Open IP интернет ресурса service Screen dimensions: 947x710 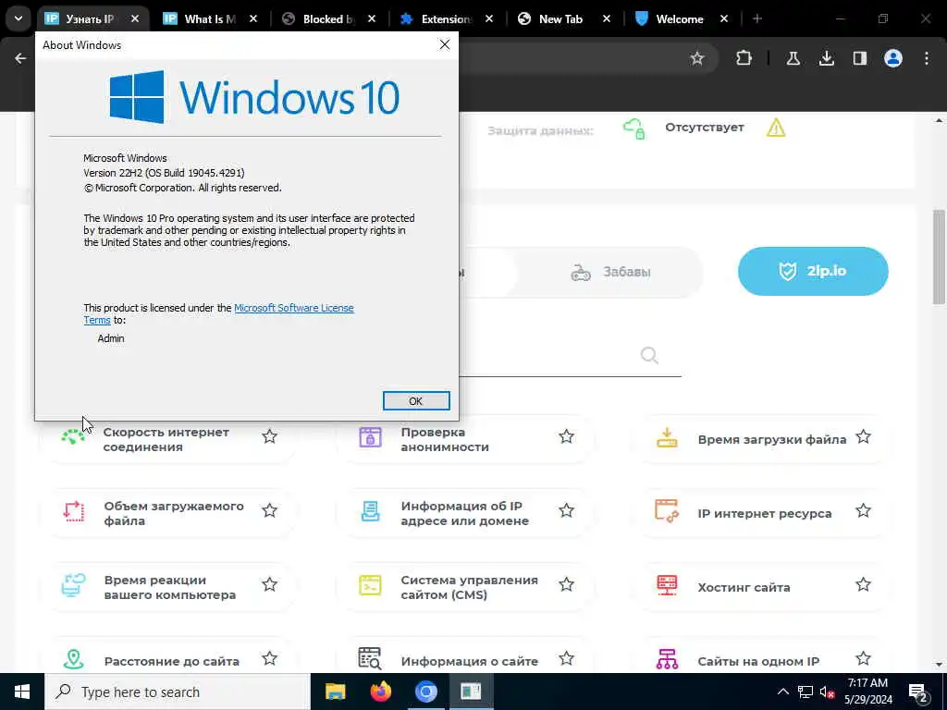(765, 513)
